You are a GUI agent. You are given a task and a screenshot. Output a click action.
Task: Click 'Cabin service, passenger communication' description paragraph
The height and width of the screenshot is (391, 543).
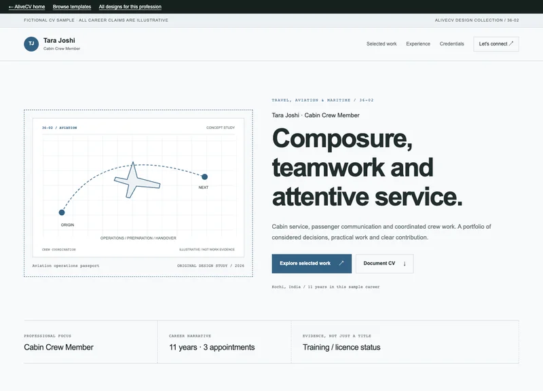[x=381, y=232]
